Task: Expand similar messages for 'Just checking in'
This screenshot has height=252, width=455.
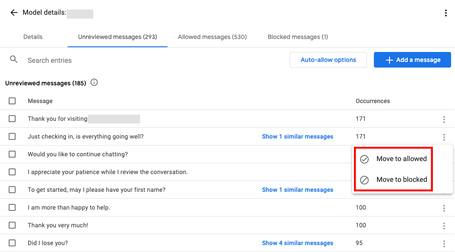Action: tap(298, 136)
